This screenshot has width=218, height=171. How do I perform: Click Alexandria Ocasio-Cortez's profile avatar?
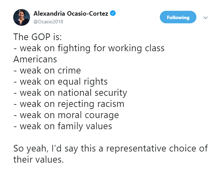21,17
